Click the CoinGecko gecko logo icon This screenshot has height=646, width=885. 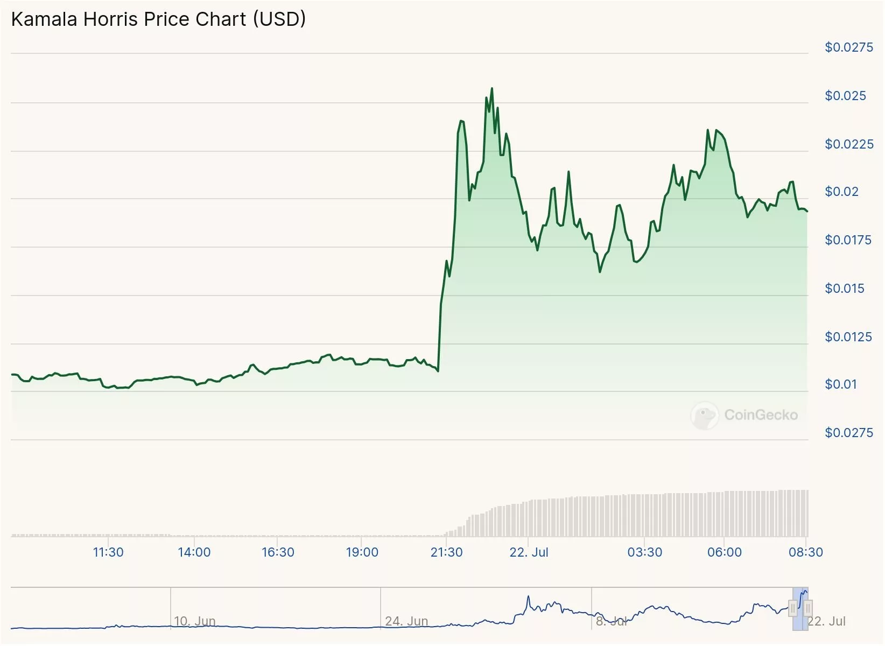pyautogui.click(x=705, y=415)
